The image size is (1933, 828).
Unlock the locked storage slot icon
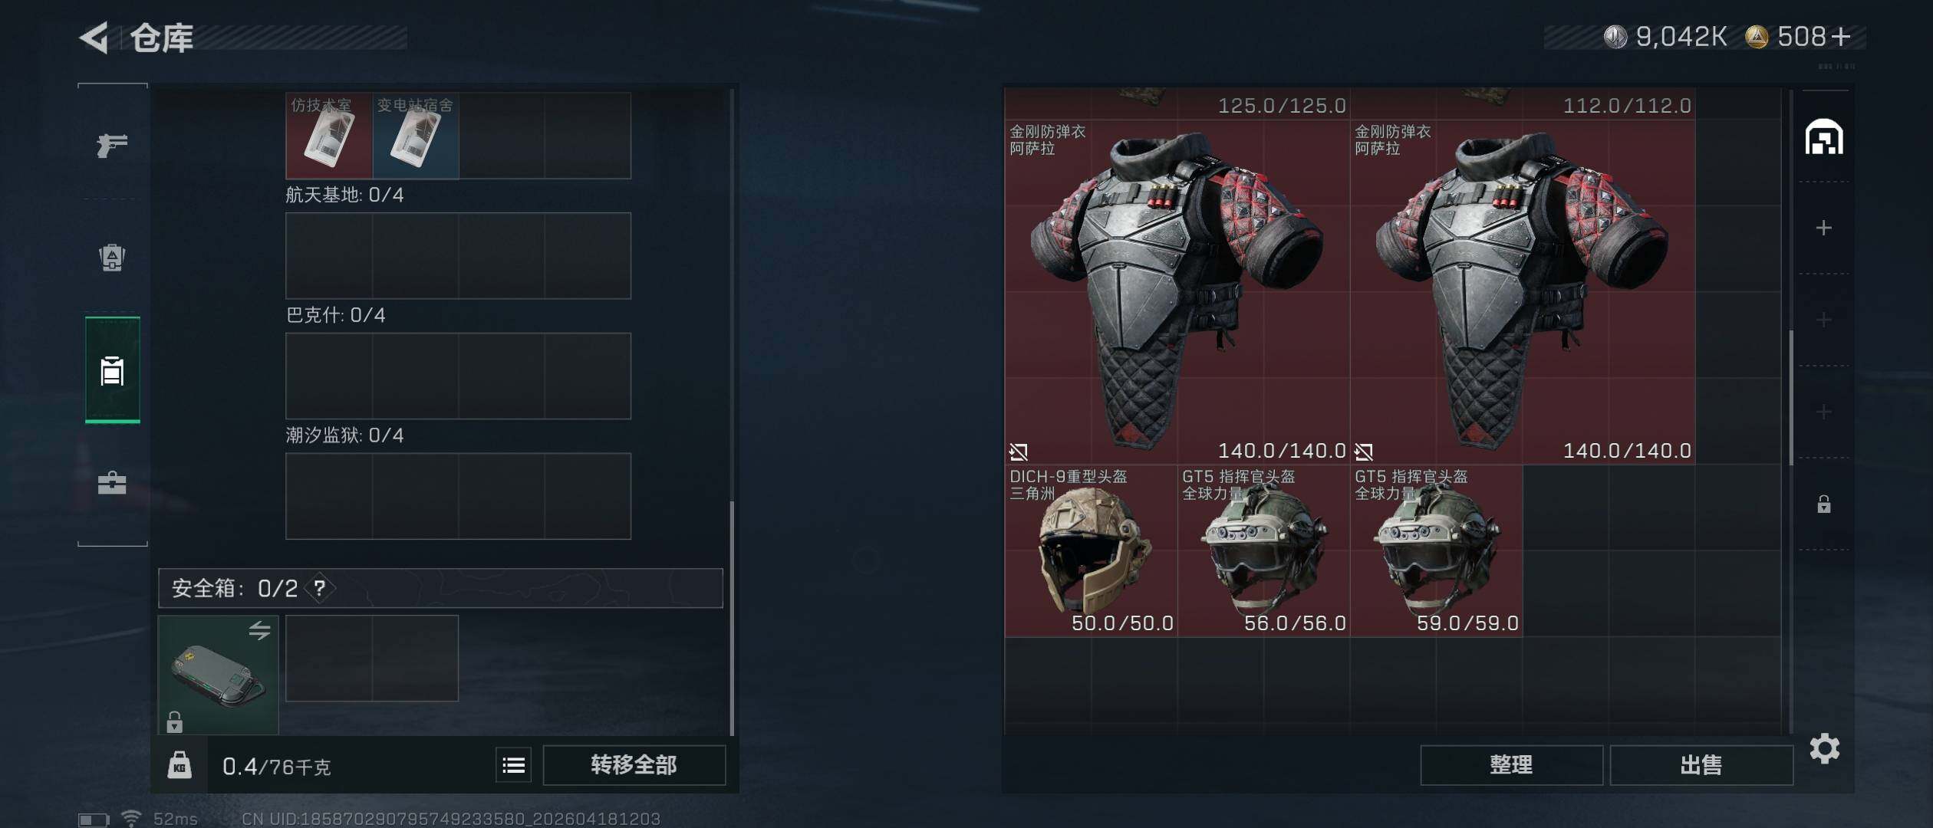point(1824,504)
